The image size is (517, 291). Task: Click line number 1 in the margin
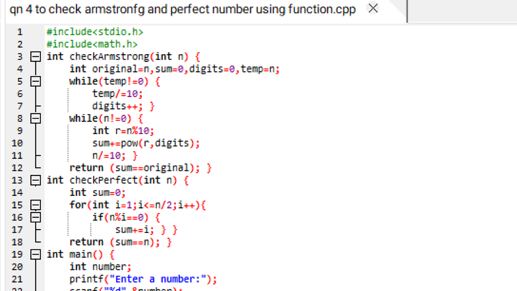click(19, 32)
